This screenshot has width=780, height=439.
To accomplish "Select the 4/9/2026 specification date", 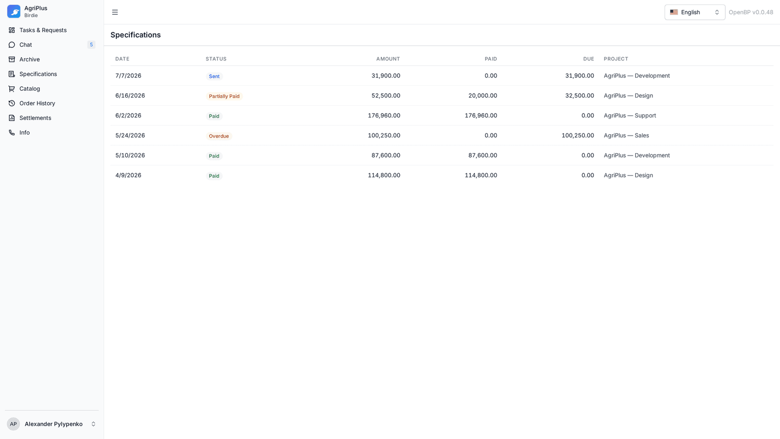I will tap(128, 176).
